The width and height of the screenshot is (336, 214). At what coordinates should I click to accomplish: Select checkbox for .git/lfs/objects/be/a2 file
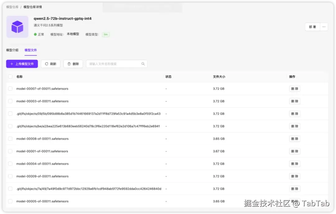(x=10, y=126)
